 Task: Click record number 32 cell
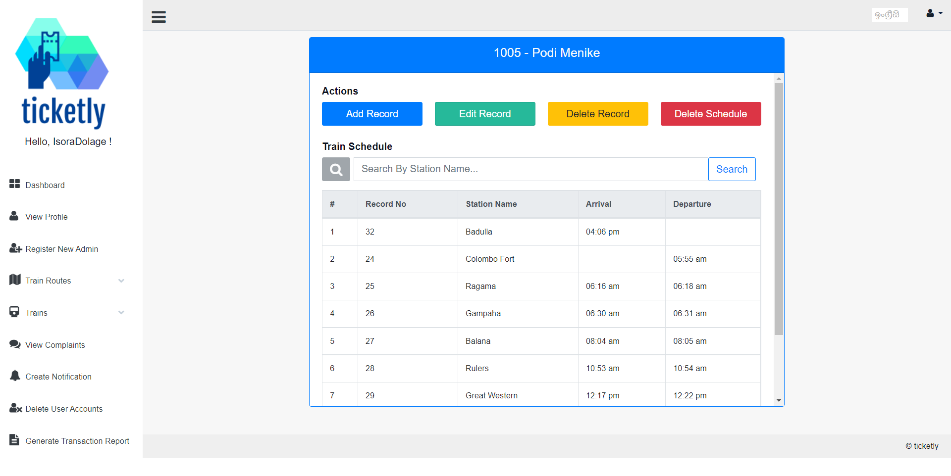(x=408, y=232)
